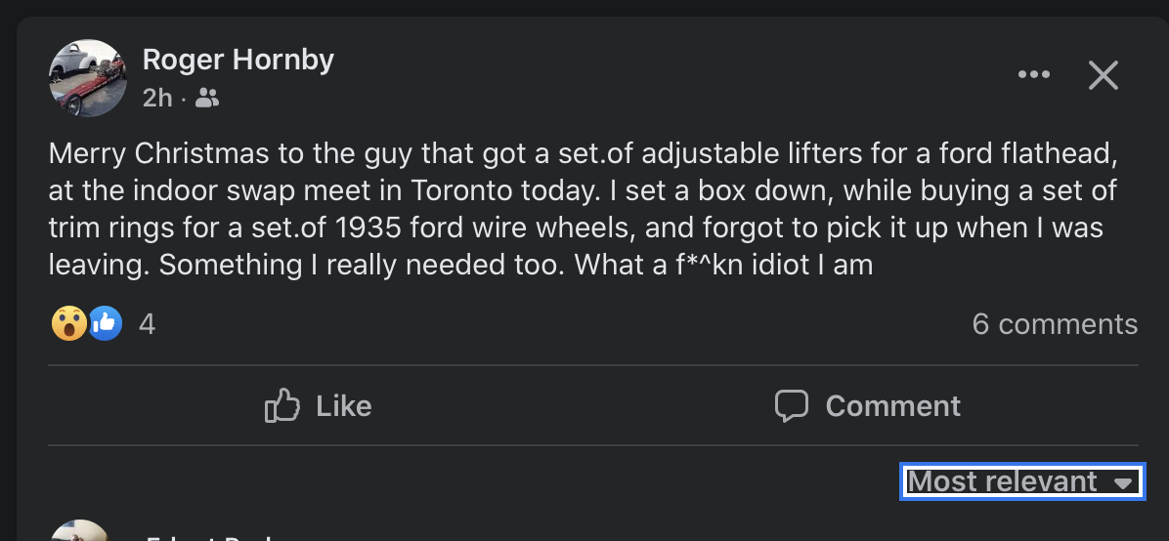
Task: Open the 6 comments link
Action: (1055, 324)
